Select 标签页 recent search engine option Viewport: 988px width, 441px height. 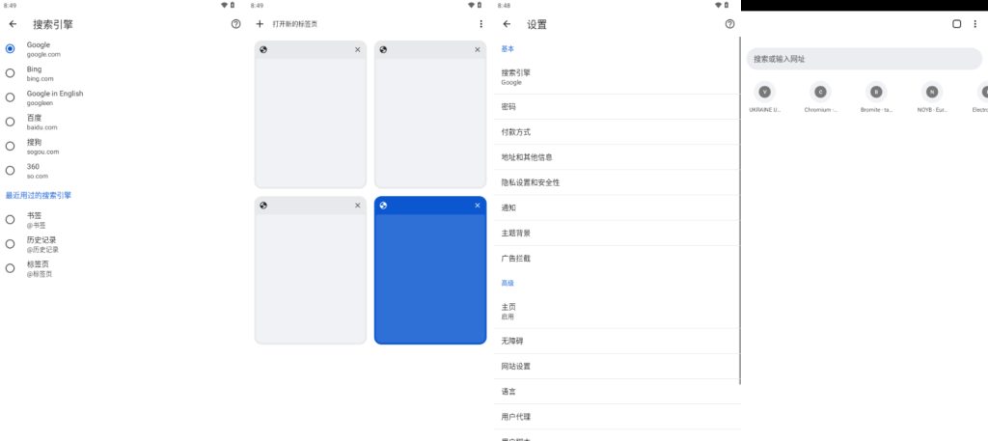[x=10, y=268]
